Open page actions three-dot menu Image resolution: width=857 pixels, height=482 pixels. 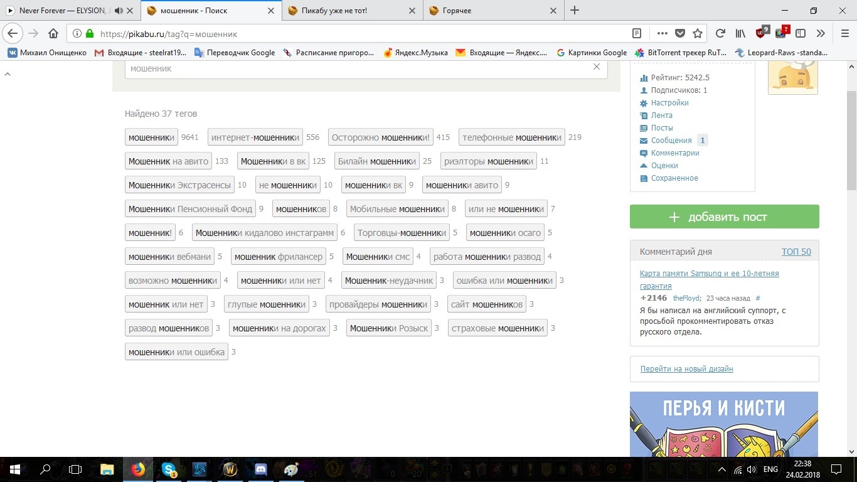coord(663,33)
